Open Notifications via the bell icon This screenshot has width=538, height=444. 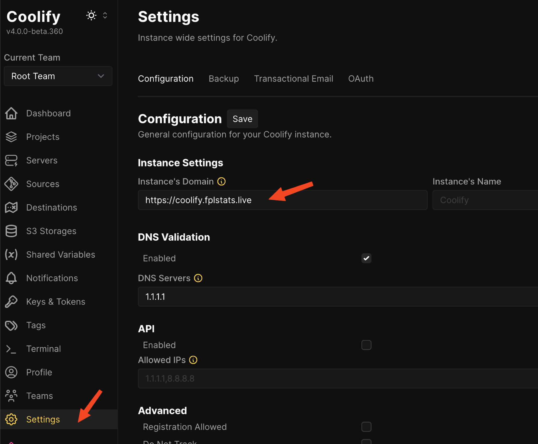pos(11,278)
